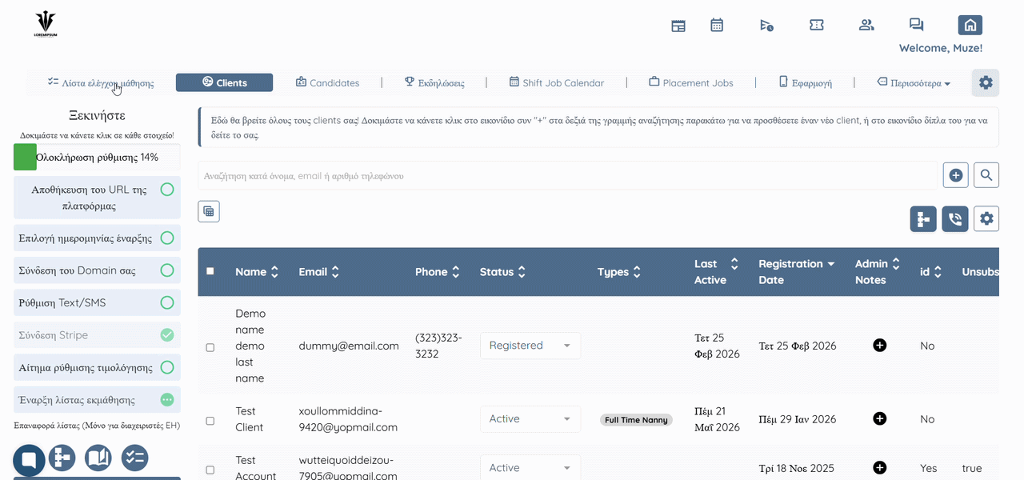Sort table by Admin Notes column
1024x480 pixels.
[878, 272]
